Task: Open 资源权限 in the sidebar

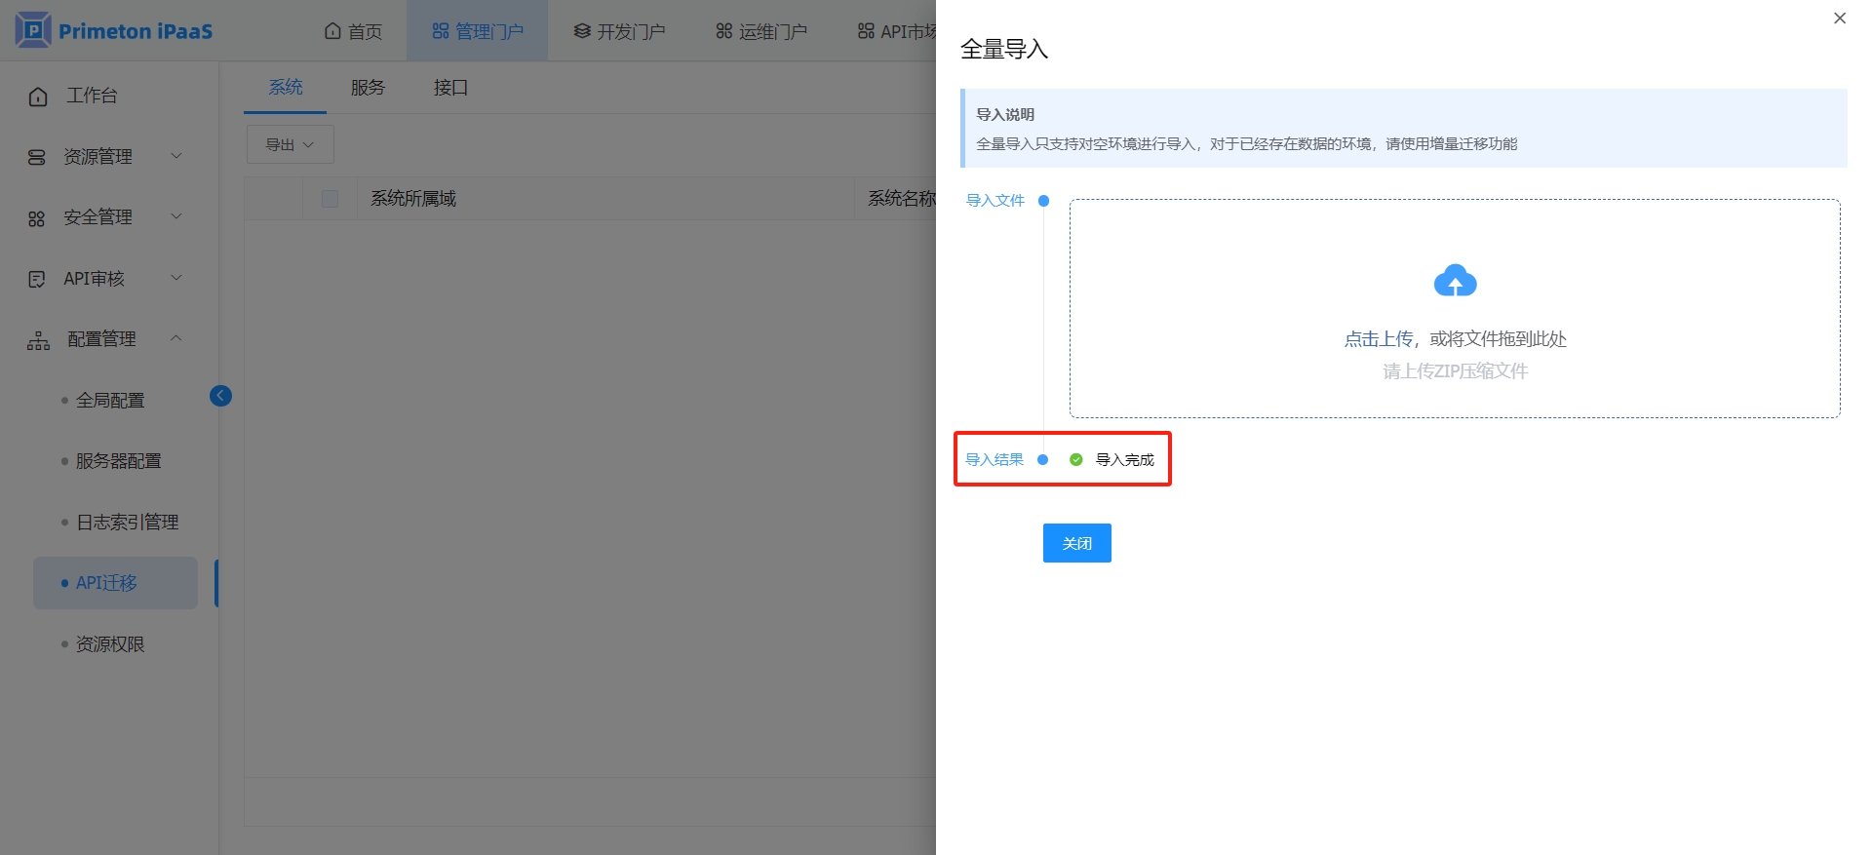Action: coord(110,644)
